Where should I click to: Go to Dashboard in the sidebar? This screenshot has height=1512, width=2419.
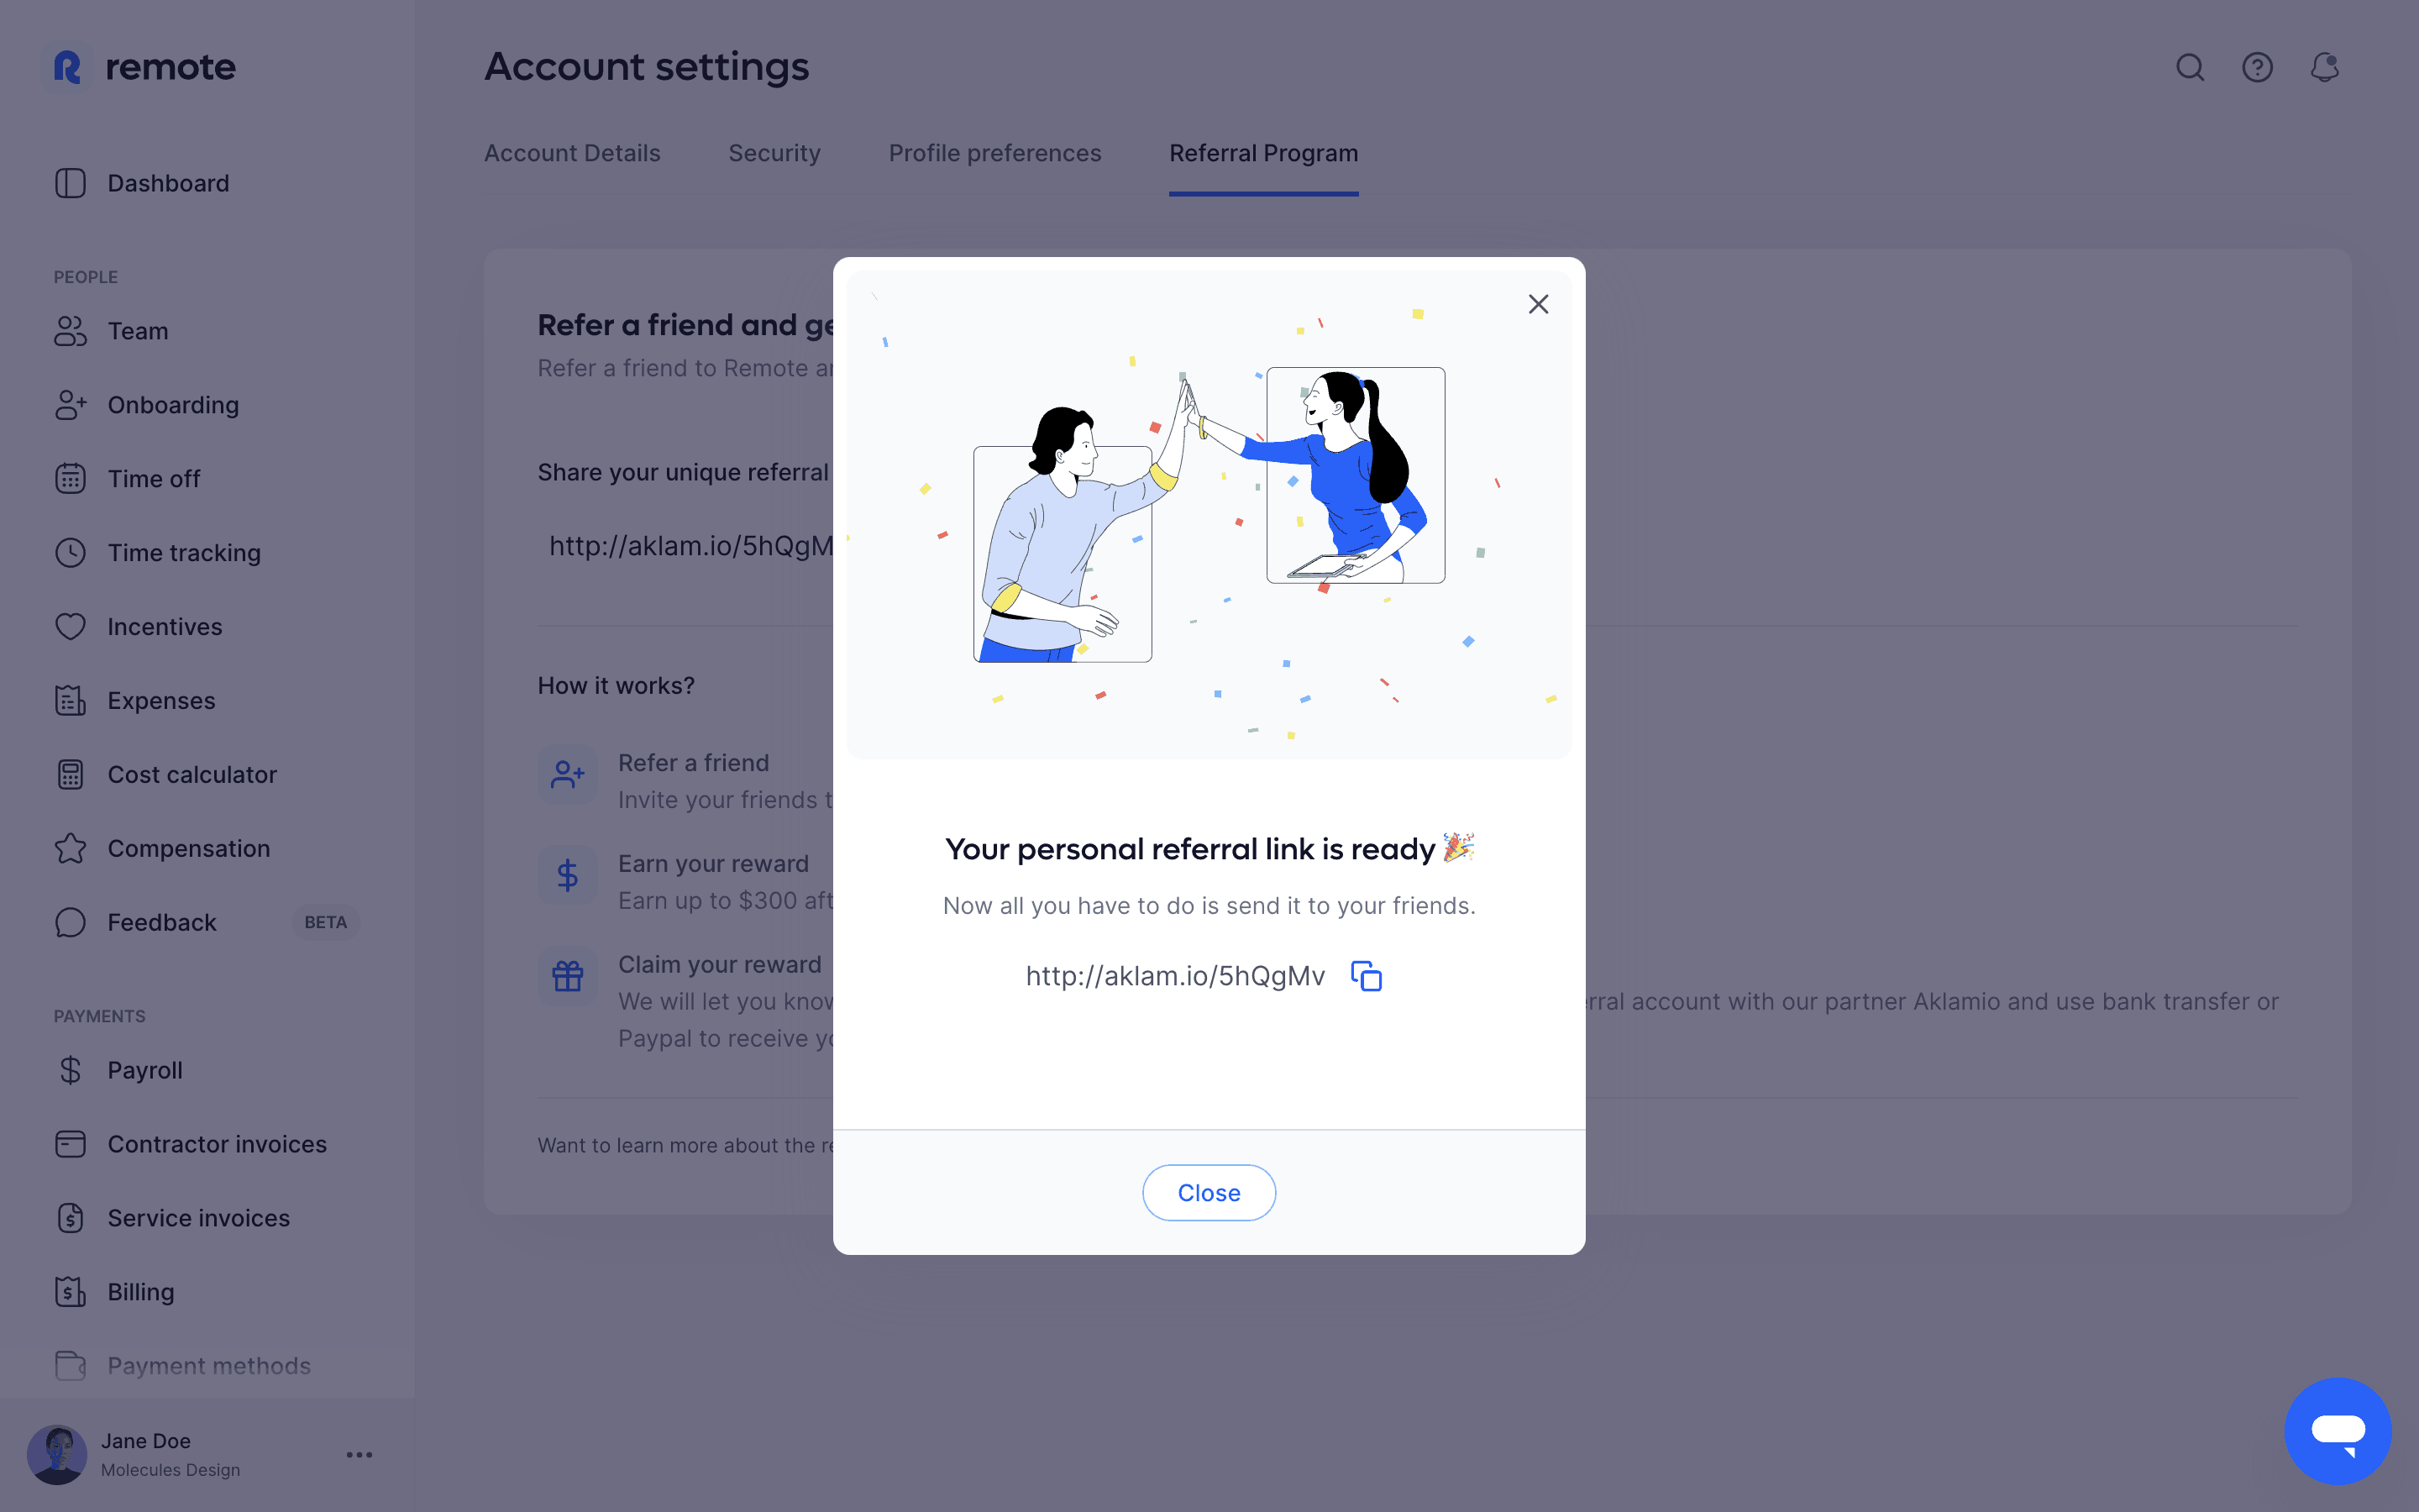pyautogui.click(x=168, y=183)
